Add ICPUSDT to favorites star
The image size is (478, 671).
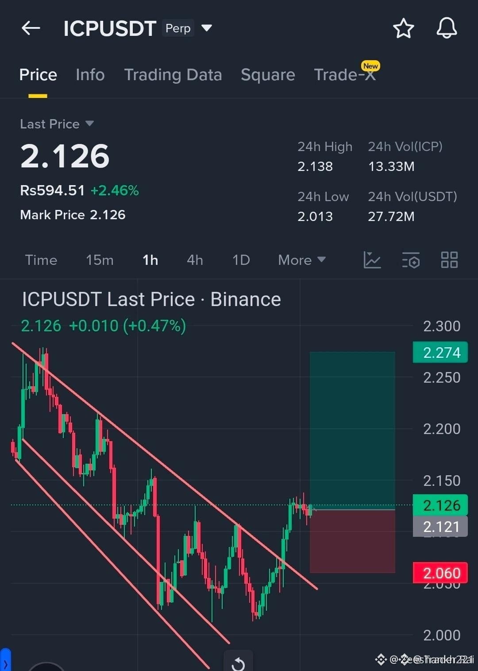pos(403,28)
